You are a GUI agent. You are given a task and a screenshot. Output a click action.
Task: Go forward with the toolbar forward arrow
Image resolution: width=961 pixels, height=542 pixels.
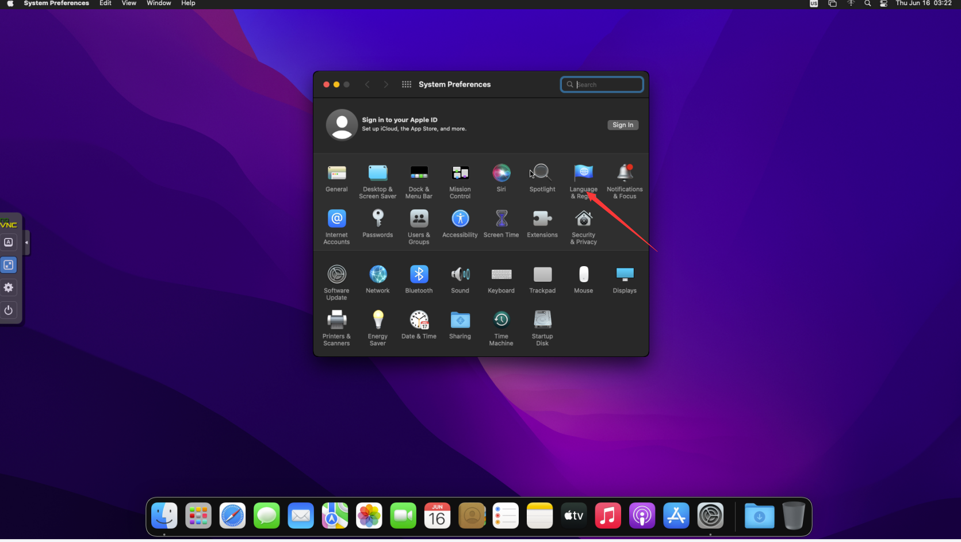pos(386,84)
